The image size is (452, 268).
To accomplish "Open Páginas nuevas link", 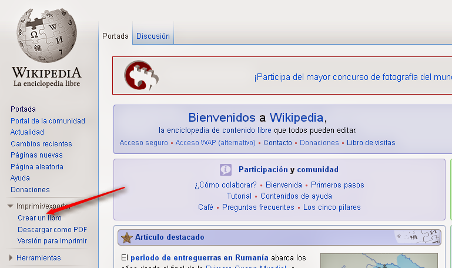I will pos(36,155).
